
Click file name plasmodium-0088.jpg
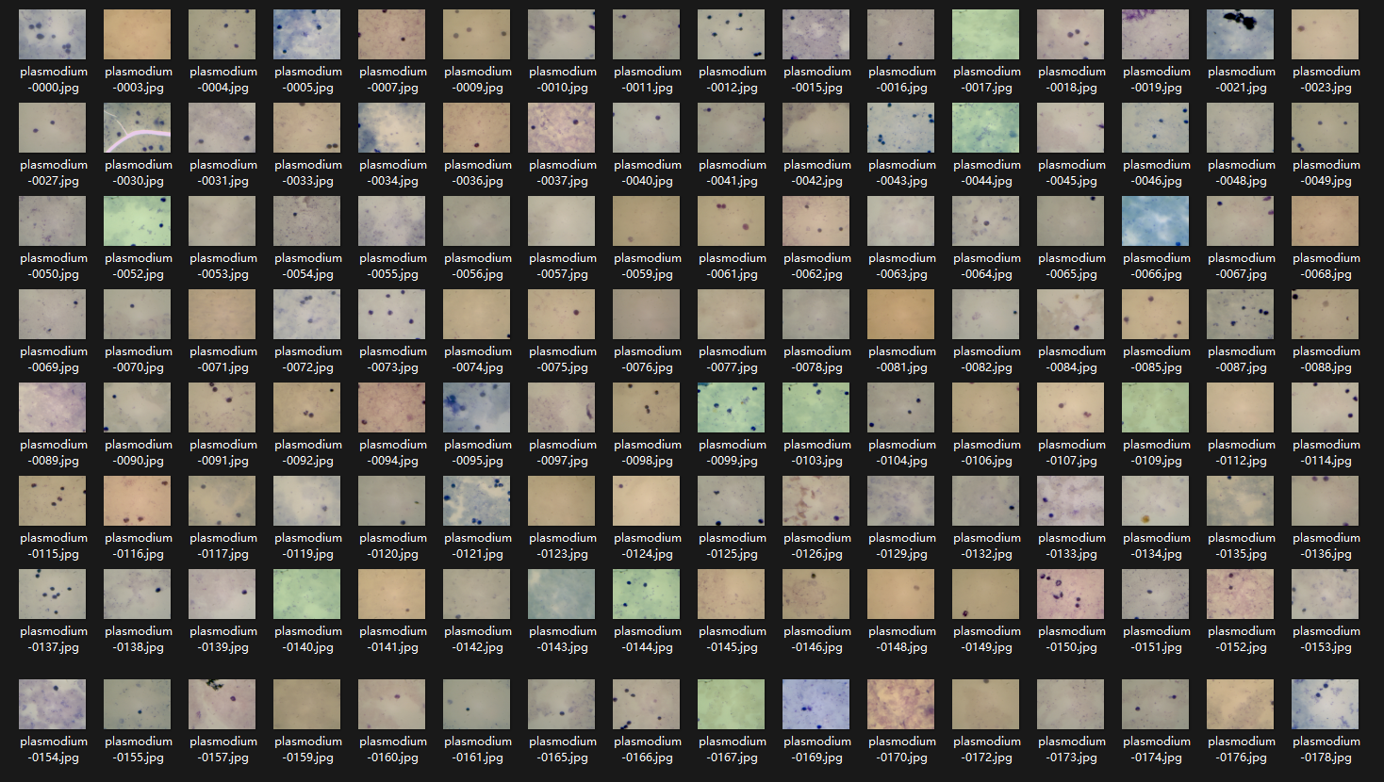click(1326, 359)
